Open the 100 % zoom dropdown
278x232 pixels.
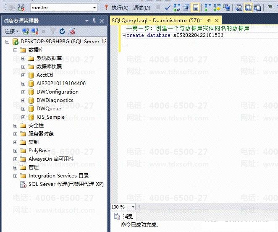tap(133, 207)
